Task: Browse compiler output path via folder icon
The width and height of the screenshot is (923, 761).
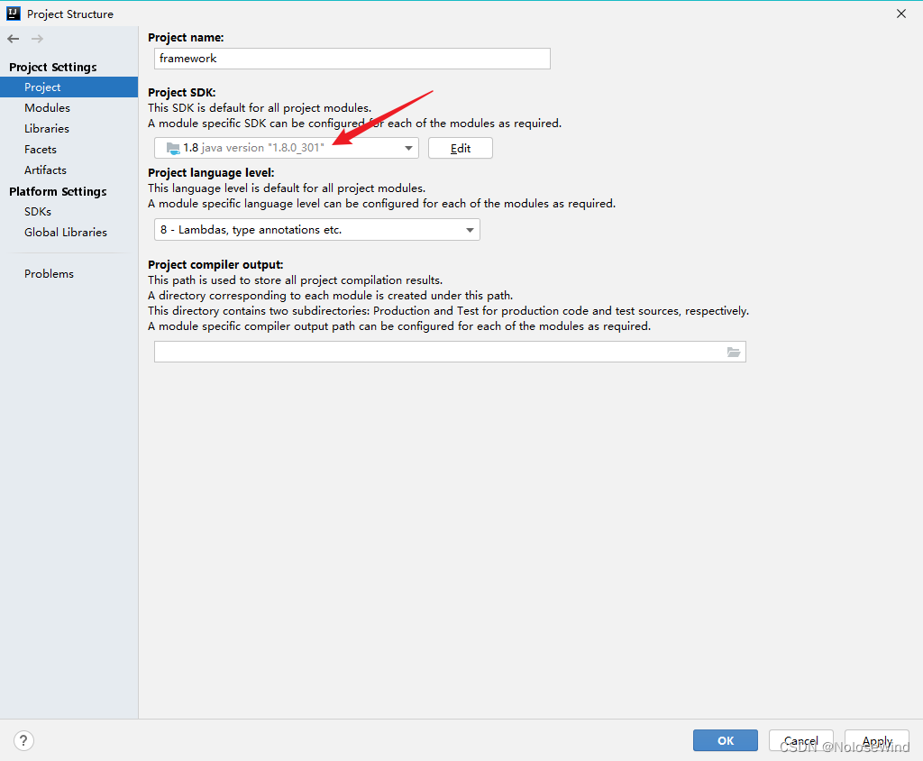Action: (x=736, y=352)
